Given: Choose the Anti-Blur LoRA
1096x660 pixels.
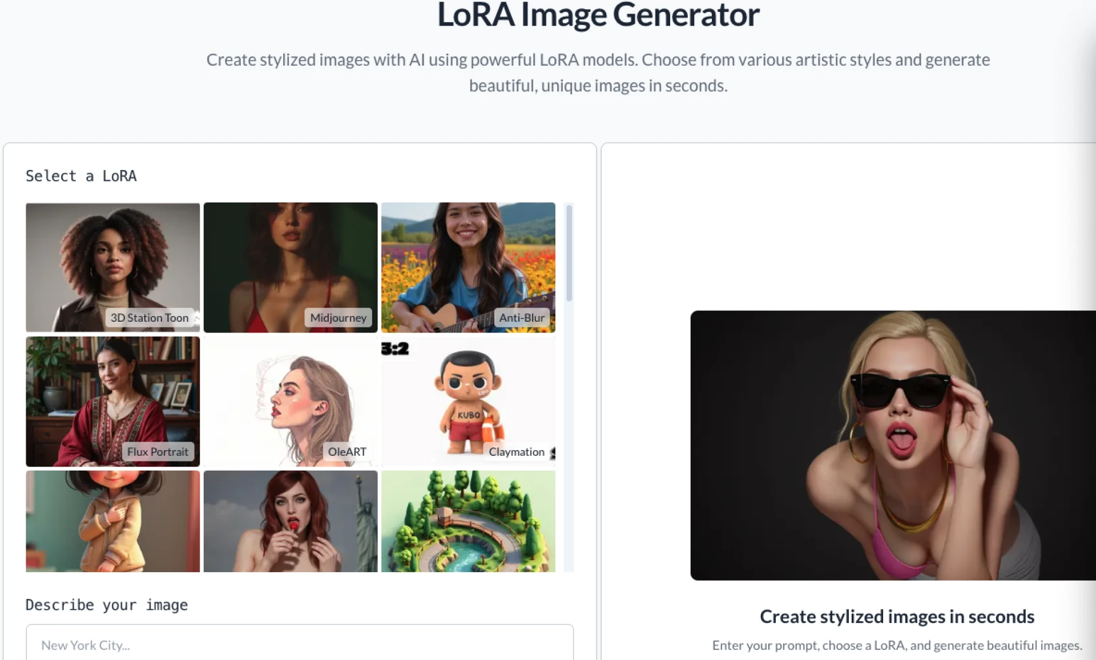Looking at the screenshot, I should (468, 267).
